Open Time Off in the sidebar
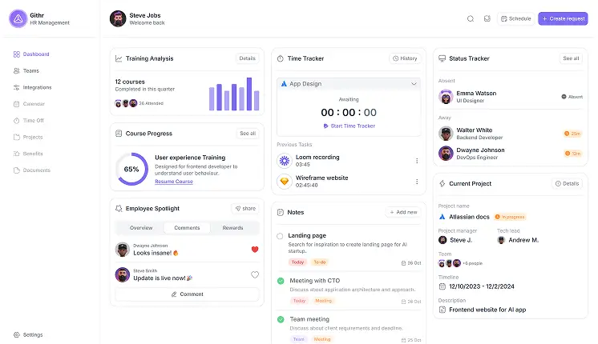This screenshot has height=344, width=598. 29,121
